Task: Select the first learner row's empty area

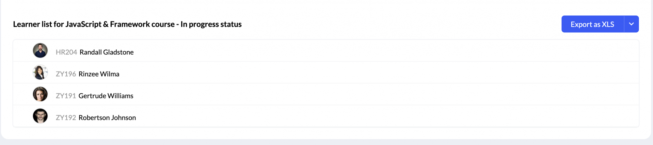Action: [x=385, y=51]
